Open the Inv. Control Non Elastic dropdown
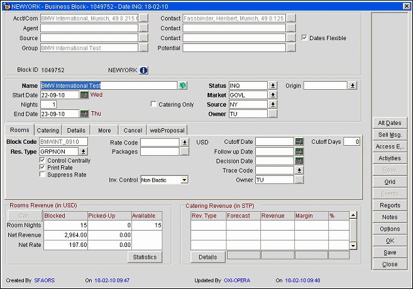Viewport: 413px width, 289px height. click(x=184, y=180)
